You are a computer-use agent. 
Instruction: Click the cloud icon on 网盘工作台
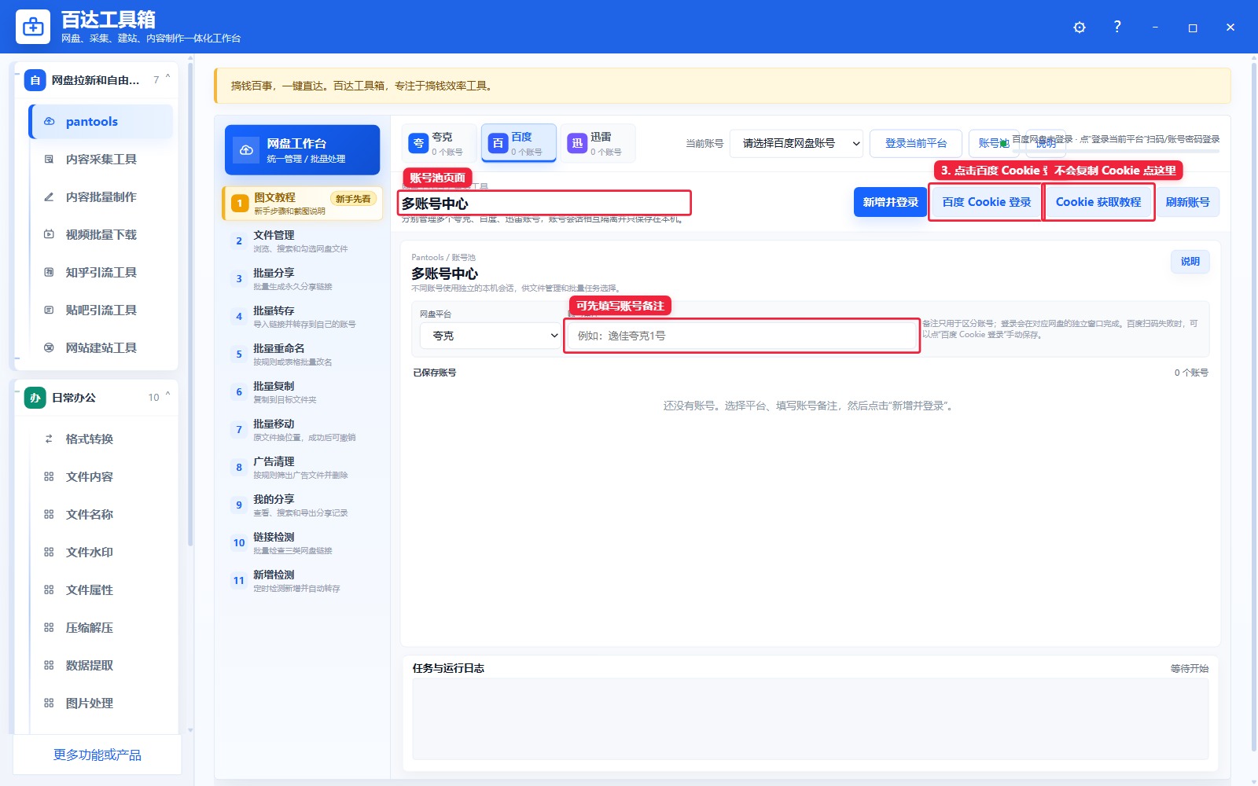(246, 150)
